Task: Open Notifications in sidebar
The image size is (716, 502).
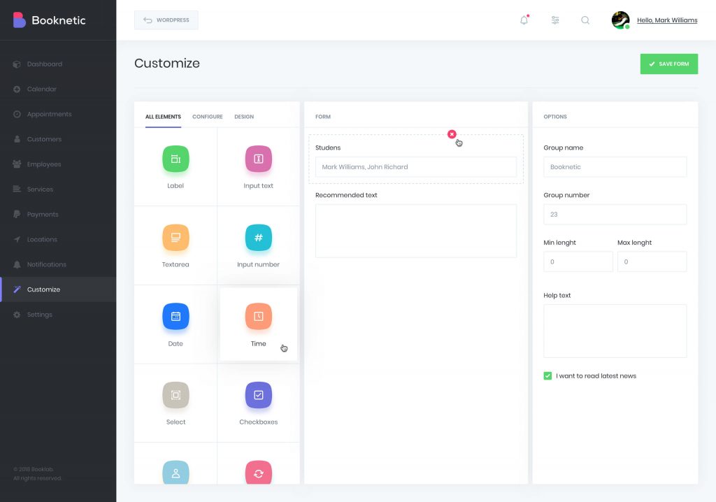Action: point(46,264)
